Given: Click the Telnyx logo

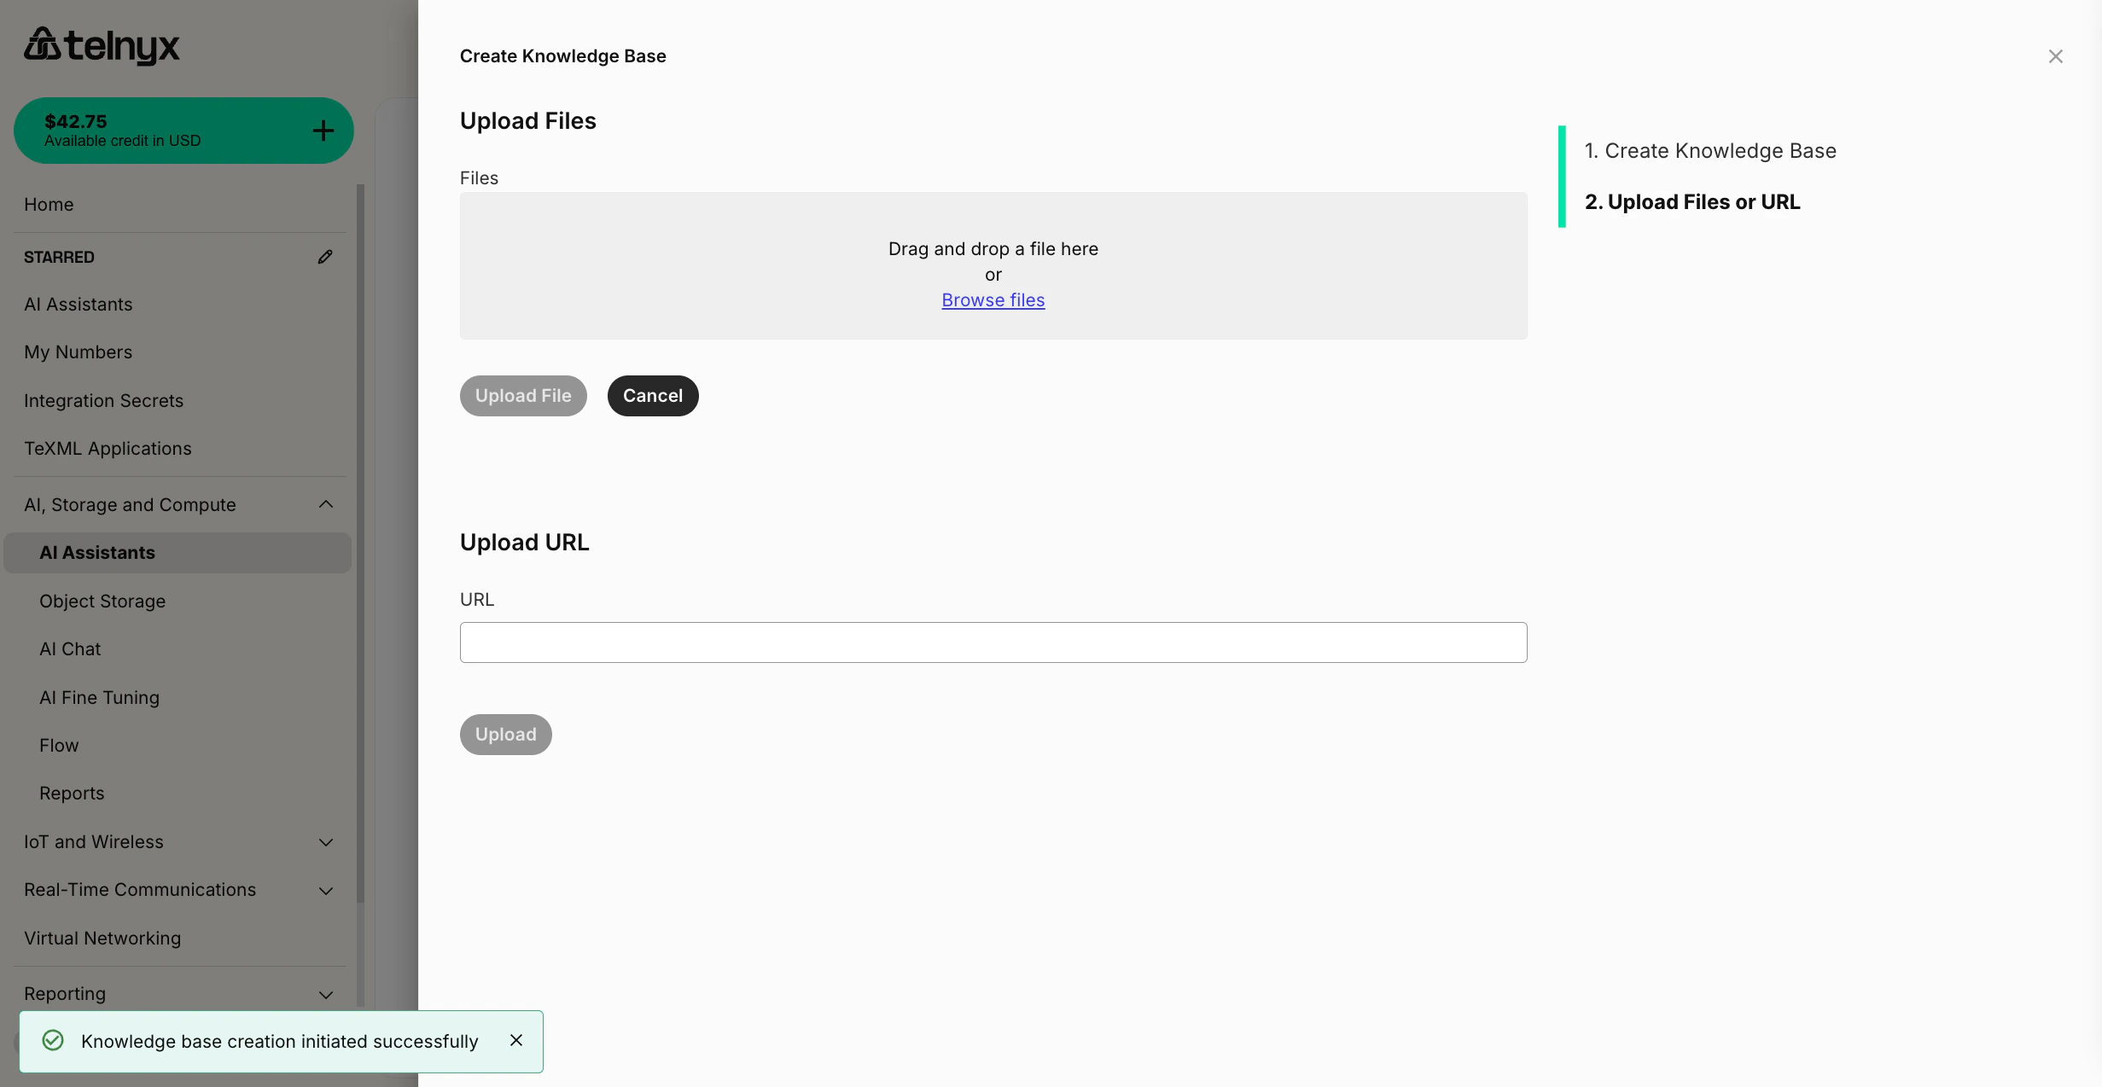Looking at the screenshot, I should click(101, 45).
